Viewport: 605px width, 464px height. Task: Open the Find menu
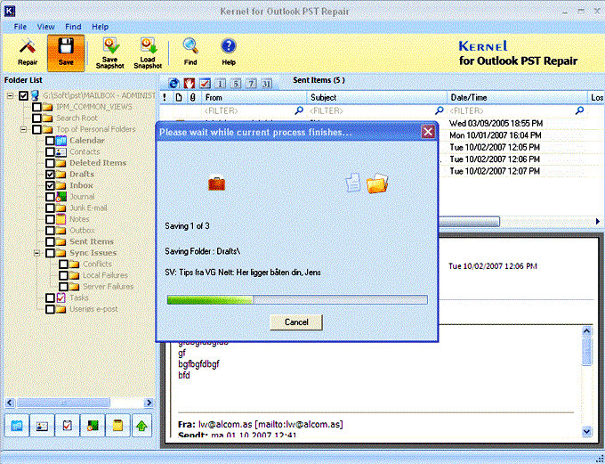click(x=73, y=27)
